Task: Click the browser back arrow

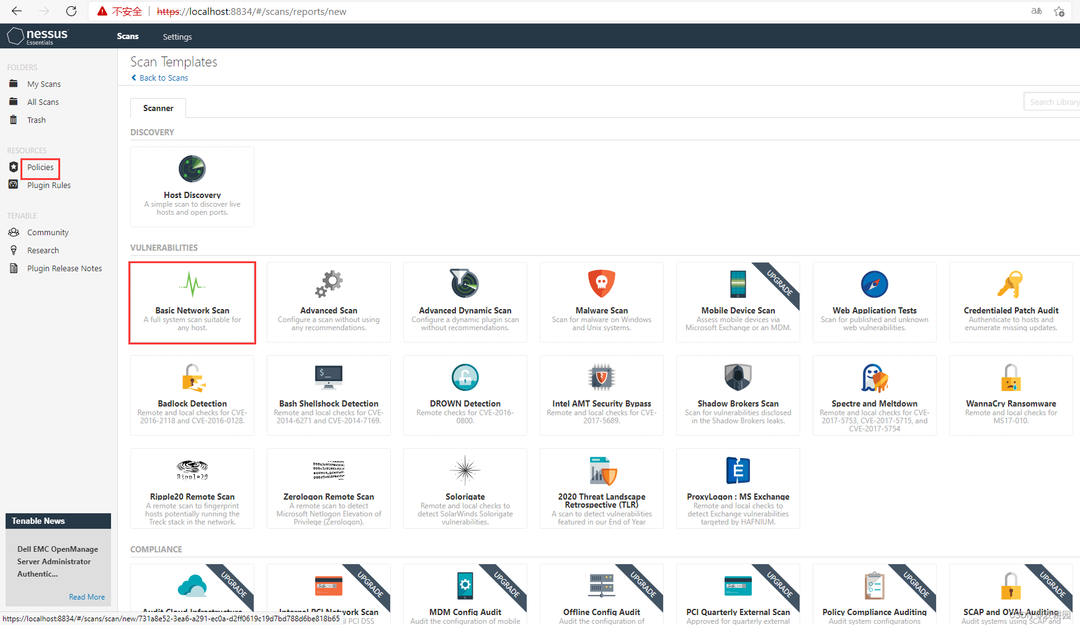Action: (17, 11)
